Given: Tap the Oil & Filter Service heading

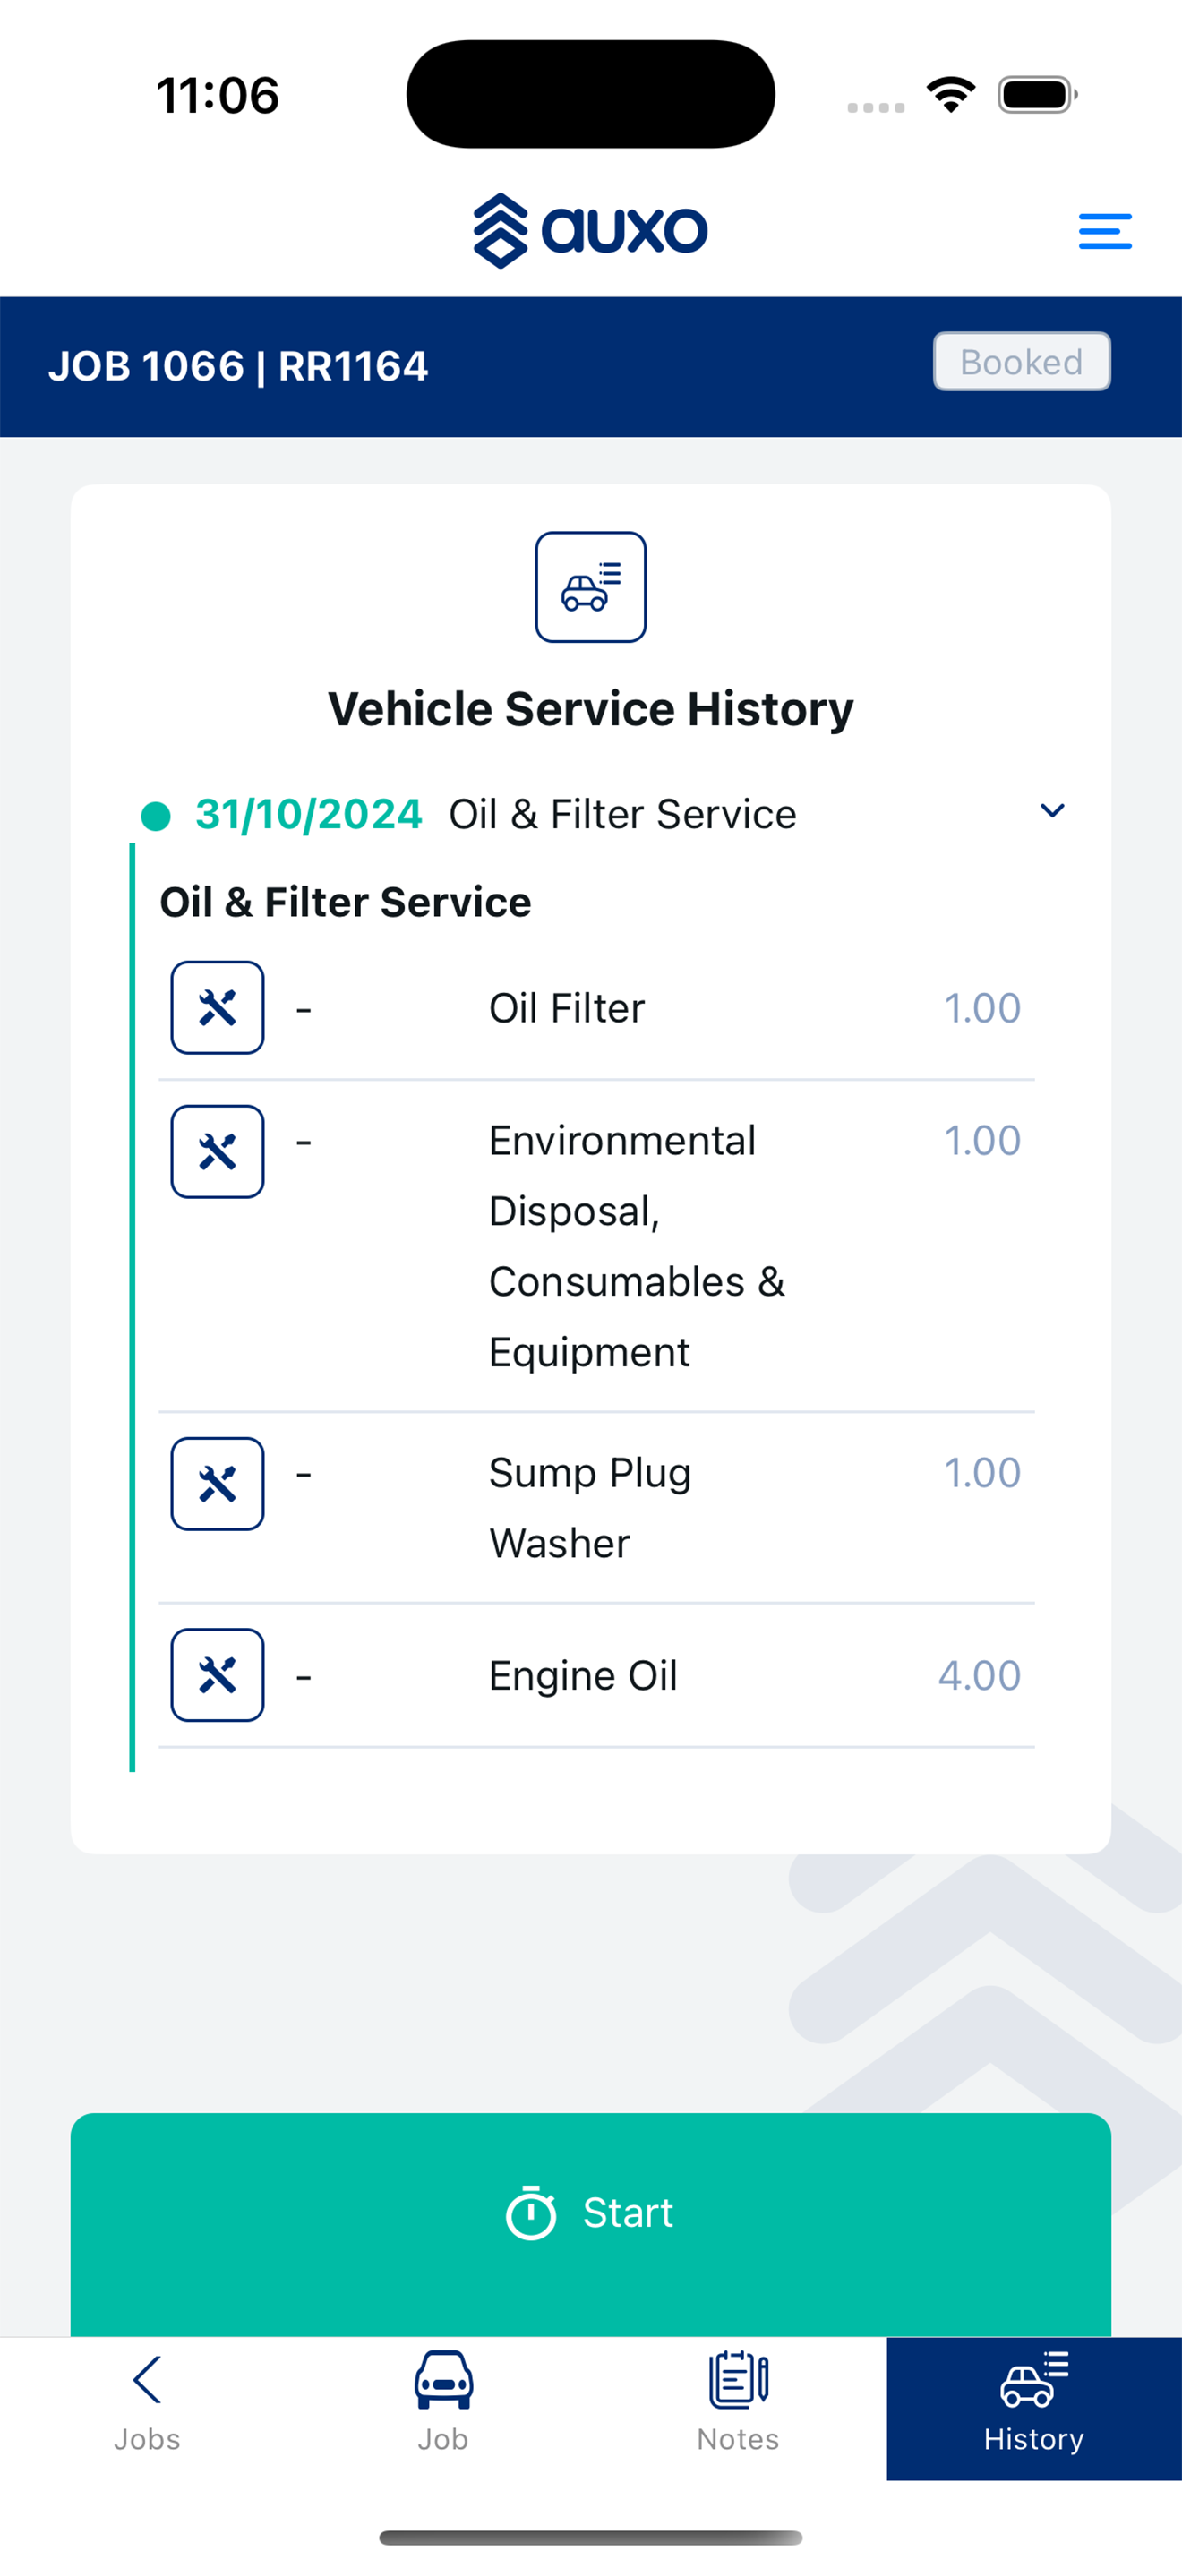Looking at the screenshot, I should tap(345, 901).
